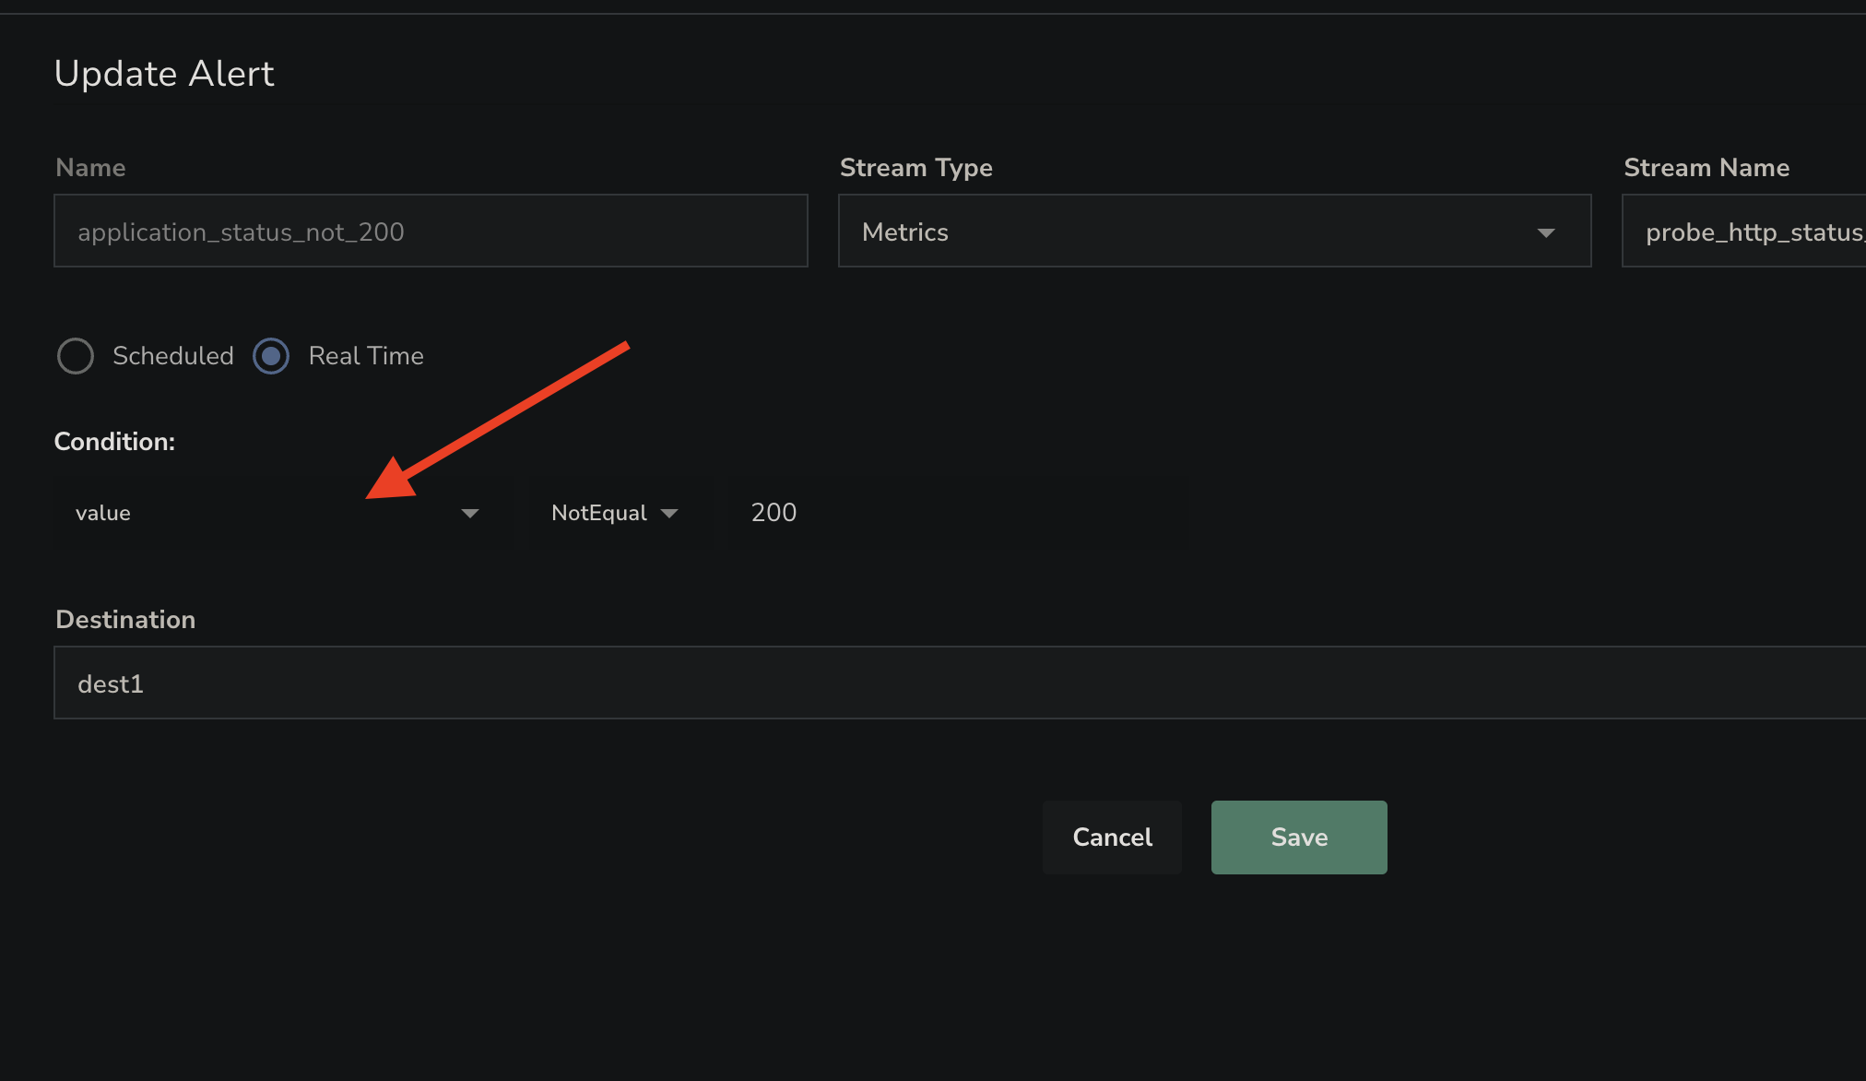Select the Real Time radio button

click(x=271, y=356)
